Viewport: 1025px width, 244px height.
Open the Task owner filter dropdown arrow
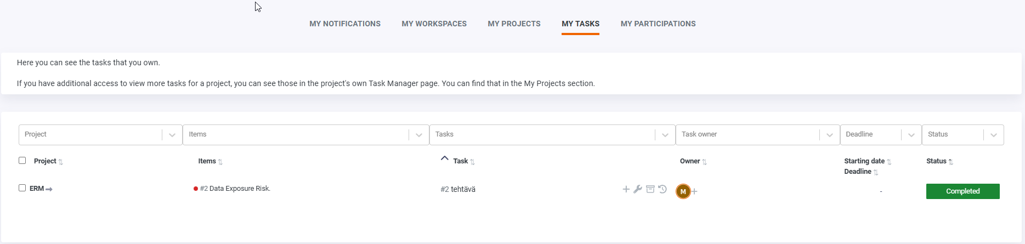point(830,135)
